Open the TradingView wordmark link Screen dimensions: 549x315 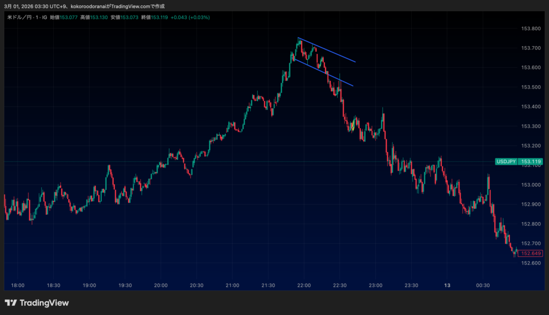(44, 303)
